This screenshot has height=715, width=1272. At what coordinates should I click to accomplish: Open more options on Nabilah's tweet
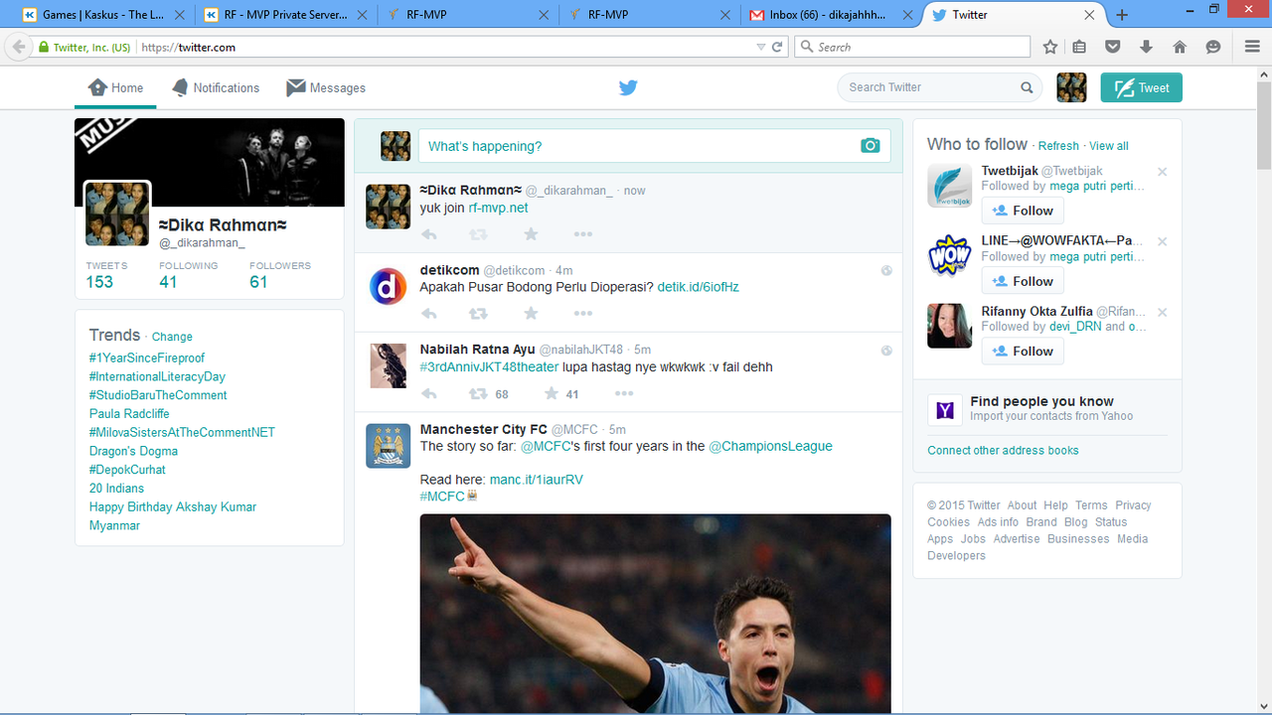[624, 394]
